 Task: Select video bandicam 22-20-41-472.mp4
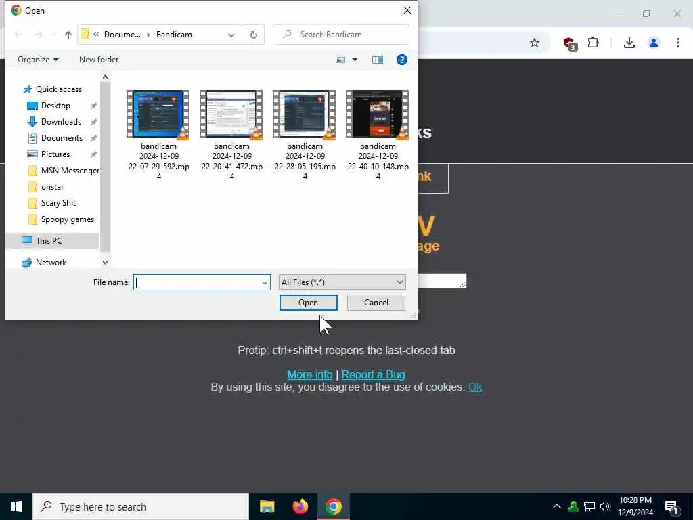[x=231, y=135]
